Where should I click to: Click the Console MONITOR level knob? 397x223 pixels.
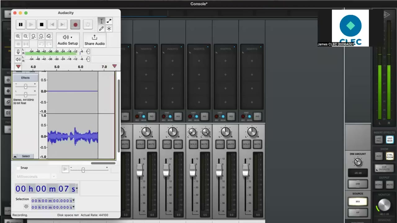click(384, 205)
